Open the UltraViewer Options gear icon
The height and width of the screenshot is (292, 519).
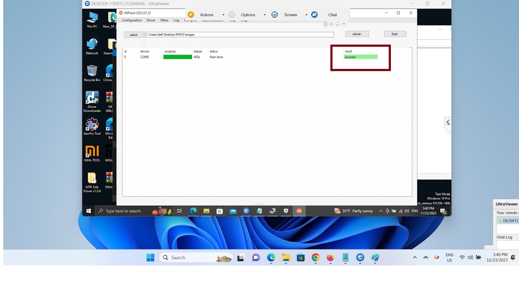click(232, 15)
